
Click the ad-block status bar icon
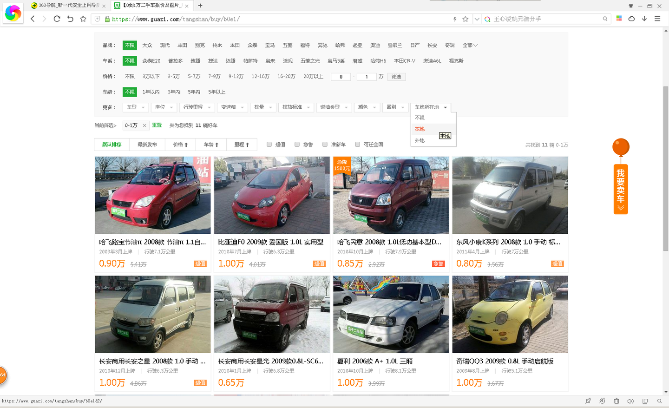tap(602, 401)
